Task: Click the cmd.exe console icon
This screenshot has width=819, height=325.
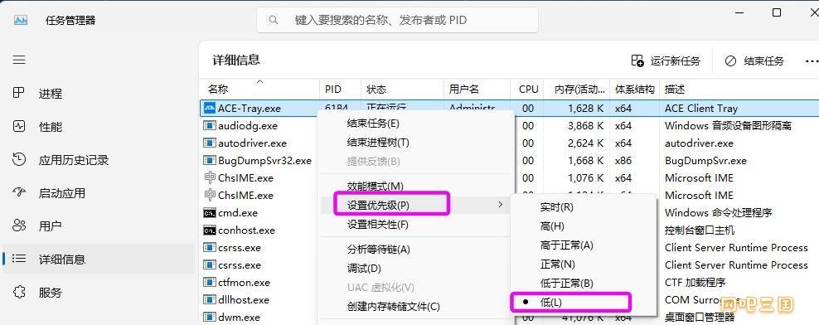Action: pos(210,213)
